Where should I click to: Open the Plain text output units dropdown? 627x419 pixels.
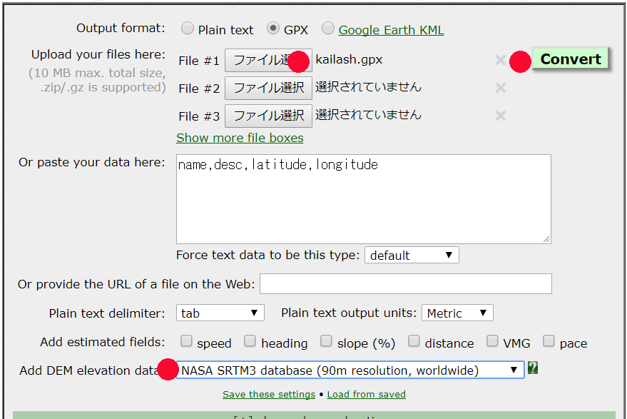coord(457,313)
